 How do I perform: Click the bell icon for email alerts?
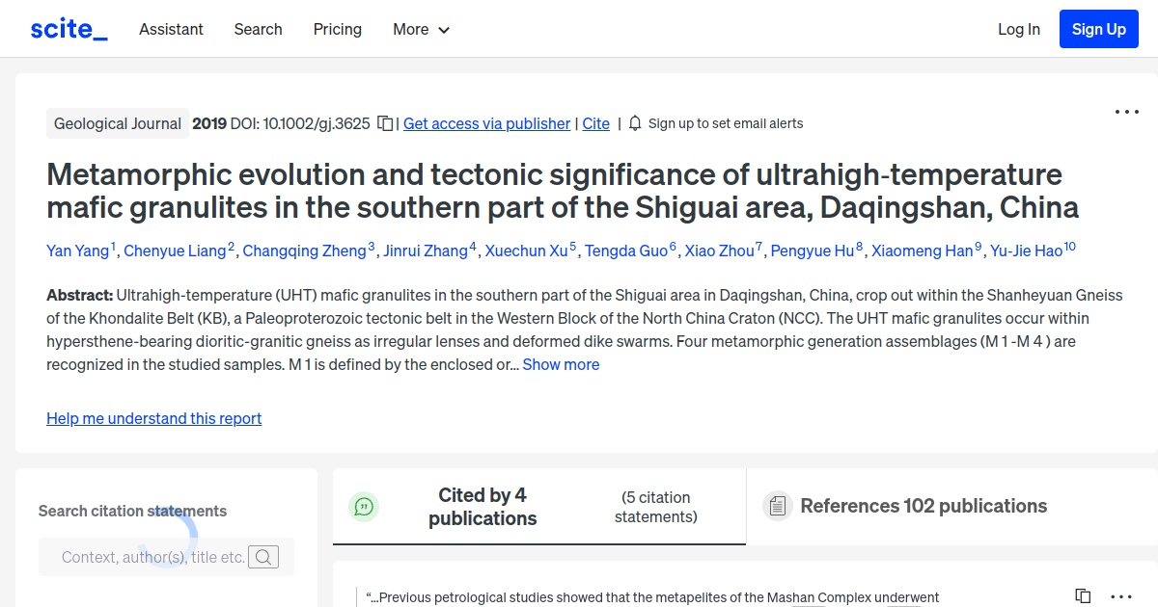pos(634,123)
